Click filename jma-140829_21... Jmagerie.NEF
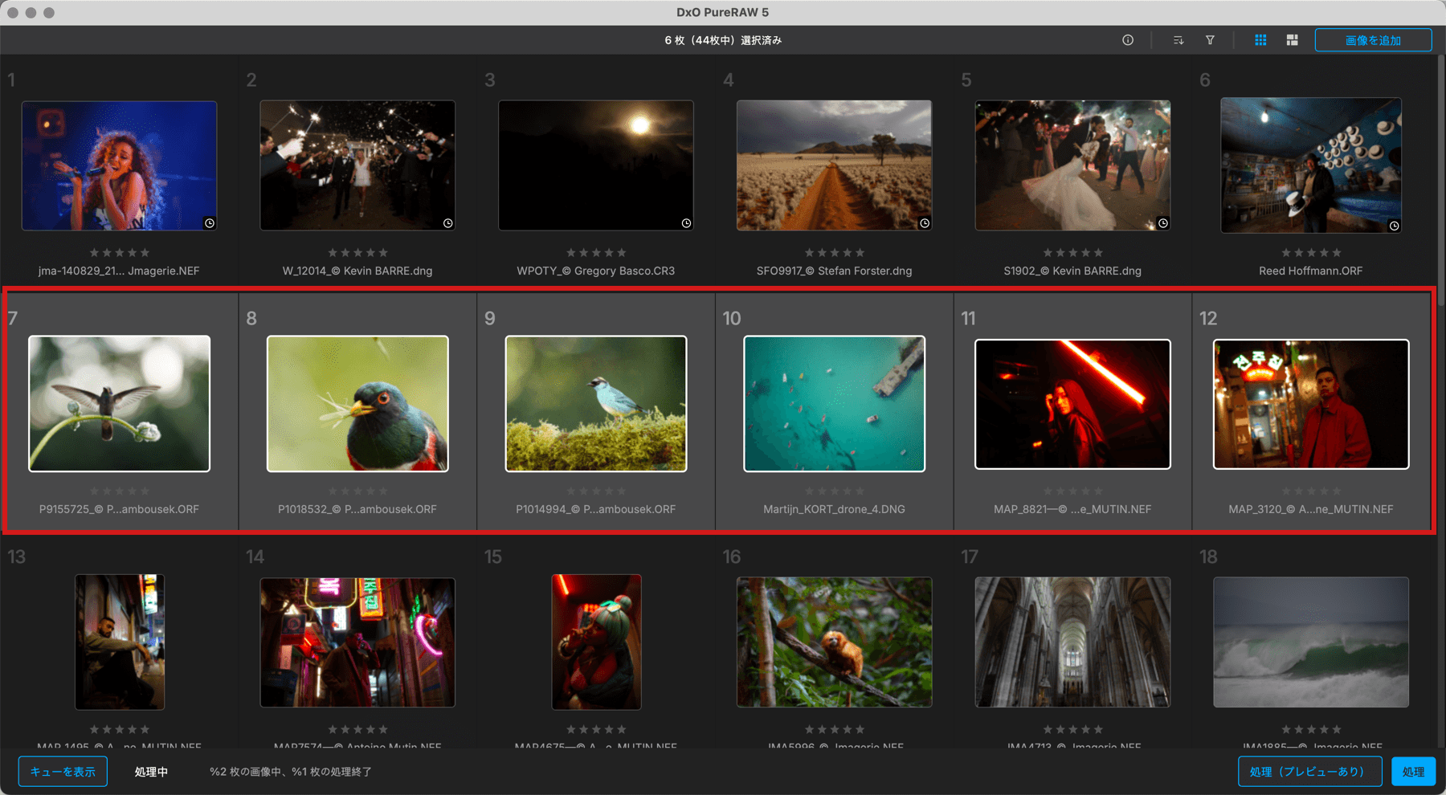This screenshot has width=1446, height=795. (x=119, y=271)
